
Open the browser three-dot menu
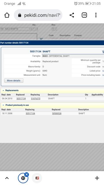pos(96,15)
